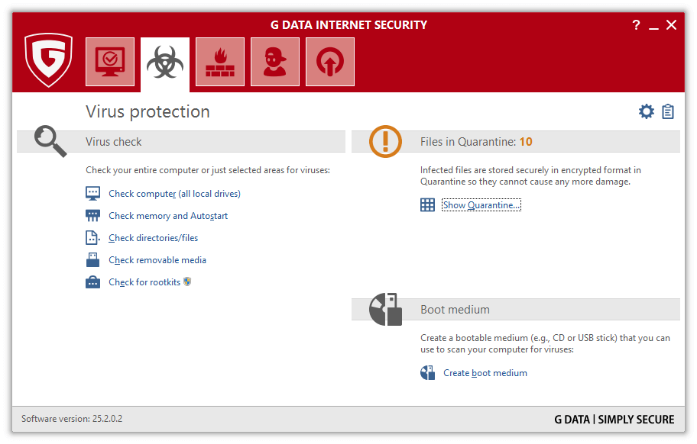Start Check computer (all local drives)

174,194
